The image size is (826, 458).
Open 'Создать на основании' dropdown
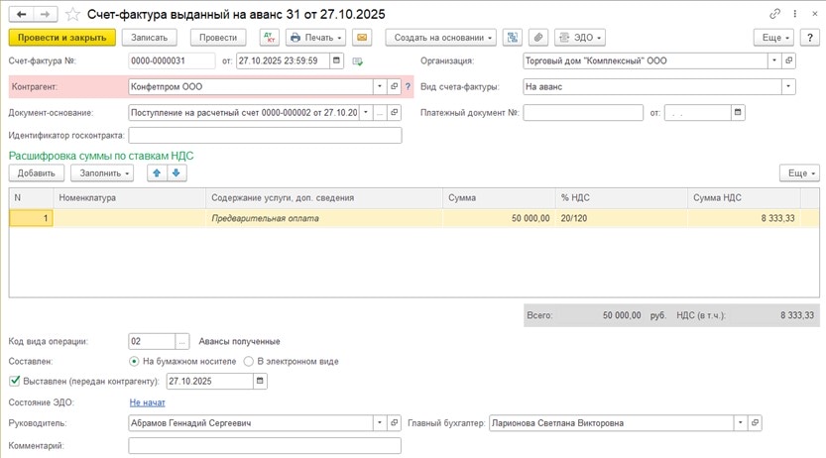pos(441,38)
